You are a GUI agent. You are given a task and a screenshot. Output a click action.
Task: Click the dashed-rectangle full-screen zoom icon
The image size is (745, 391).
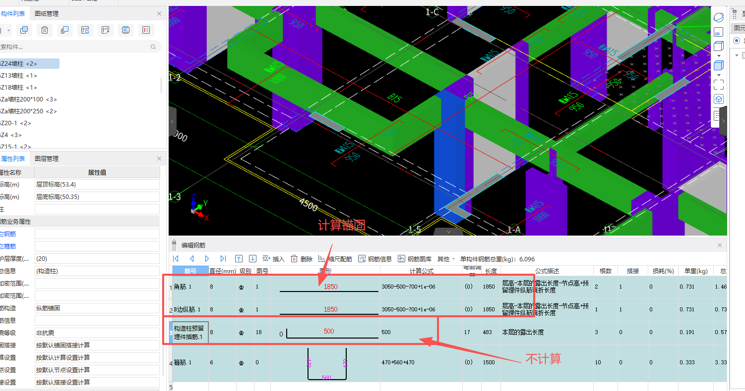pyautogui.click(x=718, y=85)
